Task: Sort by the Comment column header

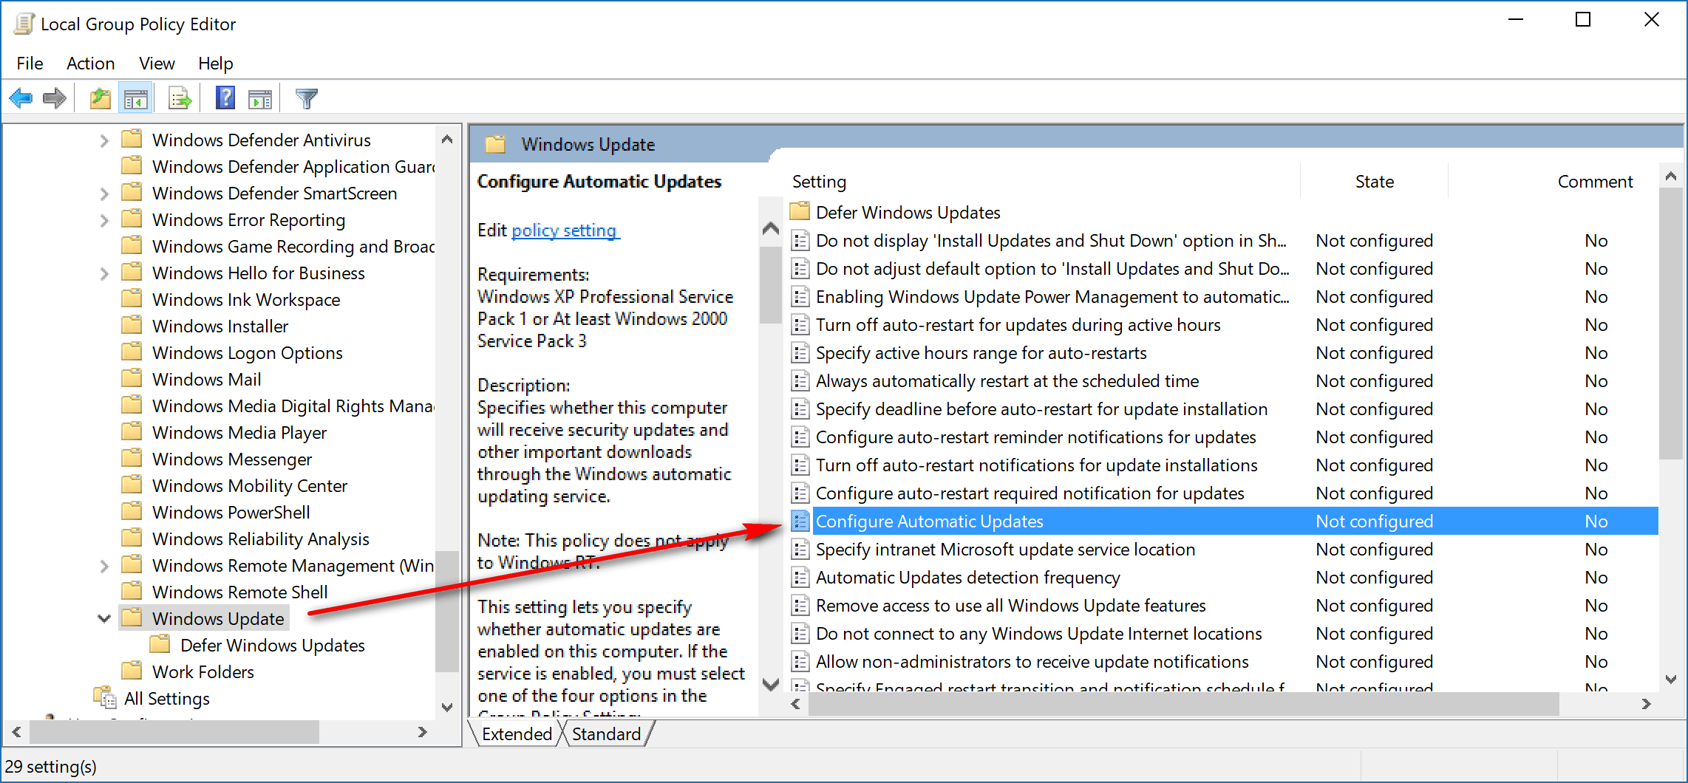Action: [1595, 181]
